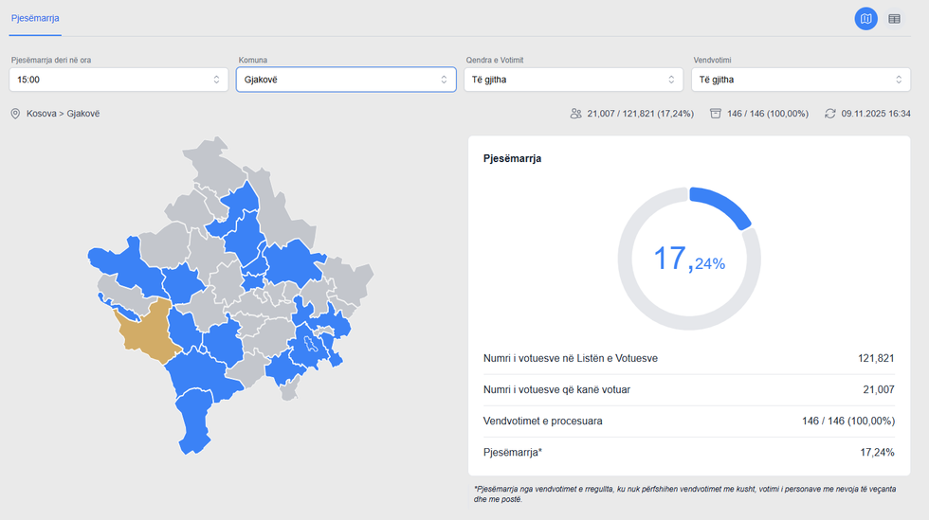Click the blue arc of the donut chart
The height and width of the screenshot is (520, 929).
(x=722, y=206)
